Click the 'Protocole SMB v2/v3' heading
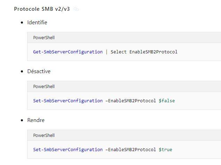221x165 pixels. pos(42,9)
